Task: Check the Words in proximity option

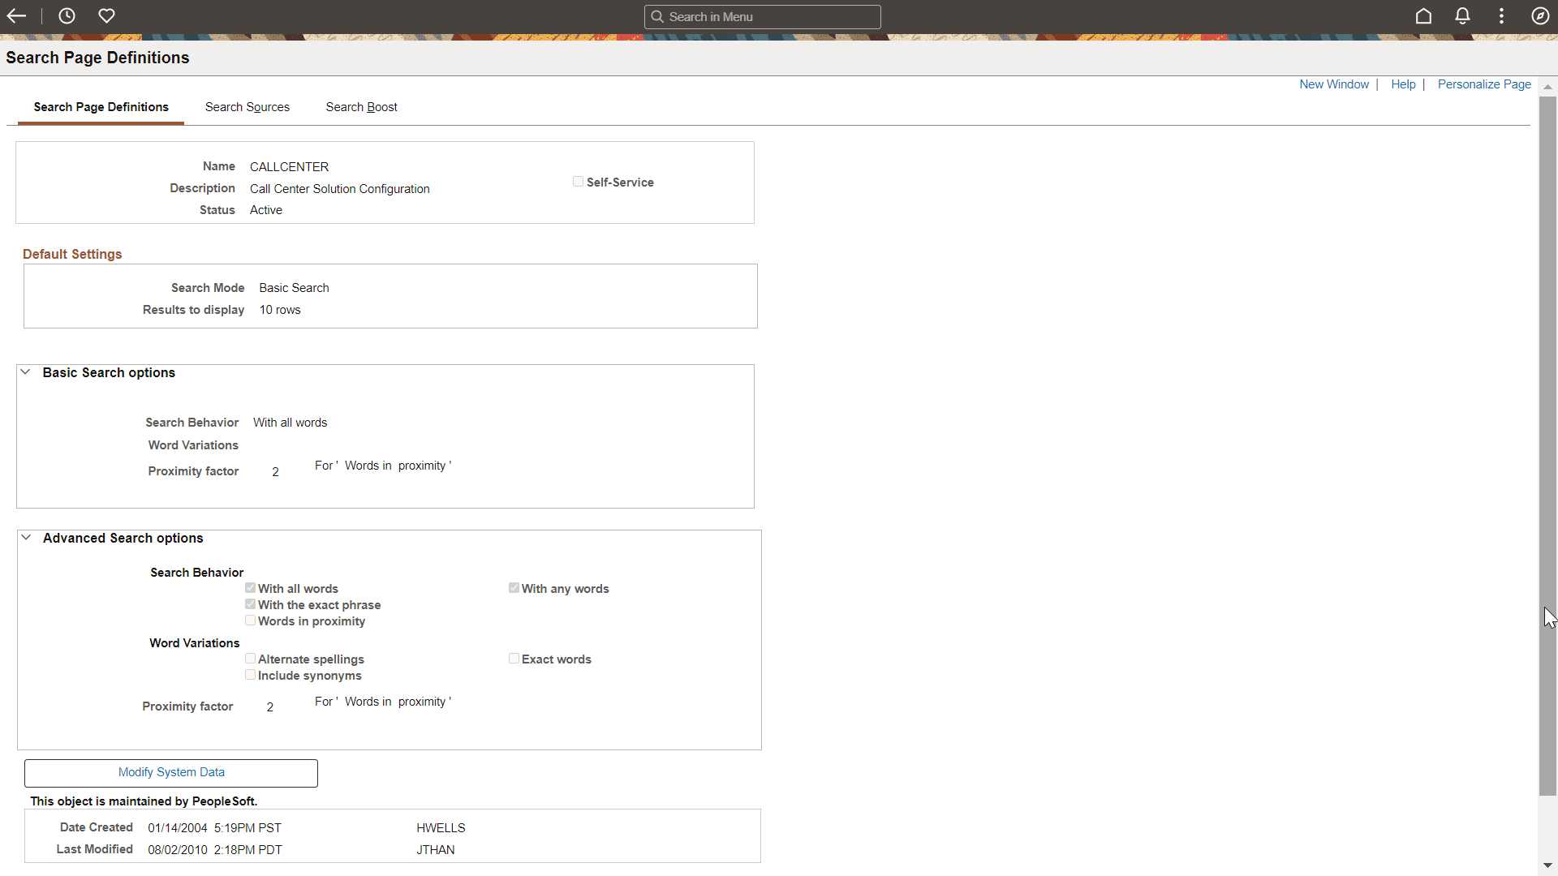Action: coord(250,620)
